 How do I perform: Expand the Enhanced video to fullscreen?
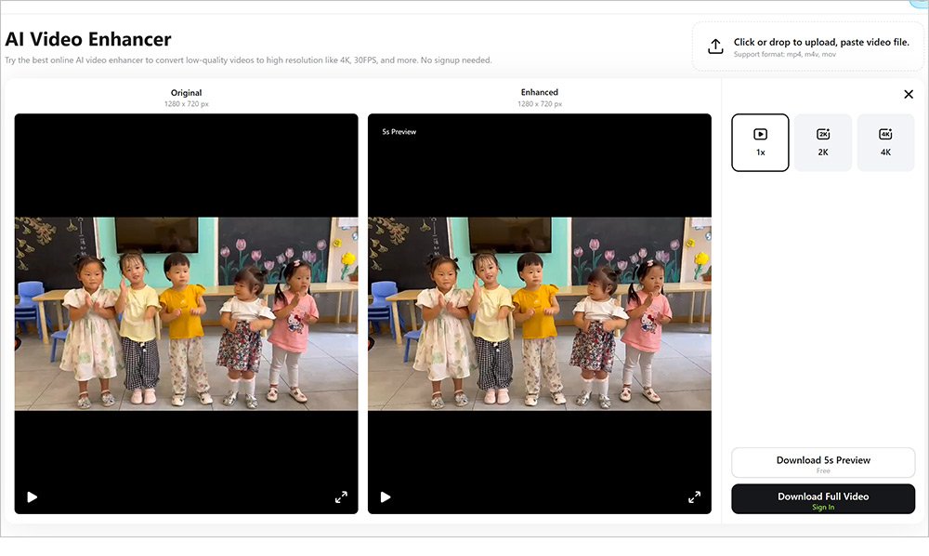pyautogui.click(x=695, y=496)
